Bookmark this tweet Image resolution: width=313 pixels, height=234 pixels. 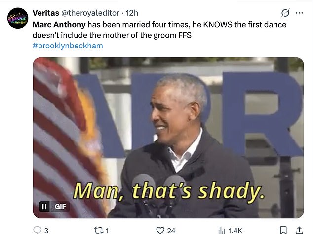click(x=283, y=230)
